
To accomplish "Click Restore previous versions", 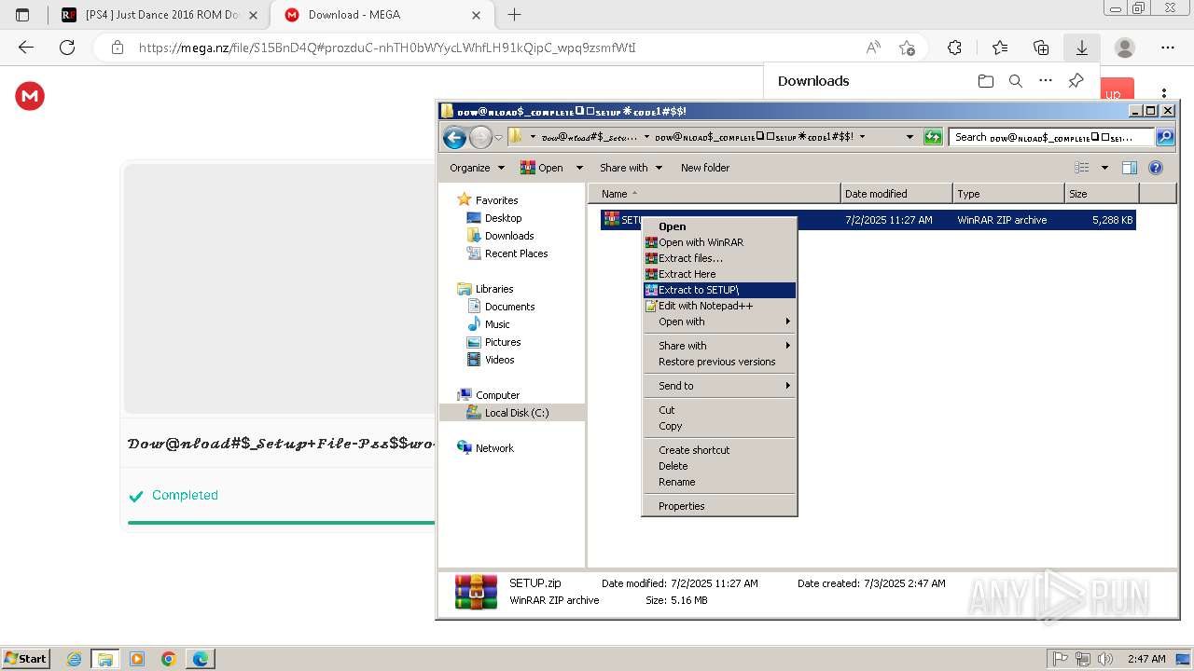I will (x=719, y=362).
